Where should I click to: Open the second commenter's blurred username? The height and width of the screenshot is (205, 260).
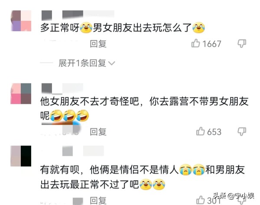(x=62, y=88)
